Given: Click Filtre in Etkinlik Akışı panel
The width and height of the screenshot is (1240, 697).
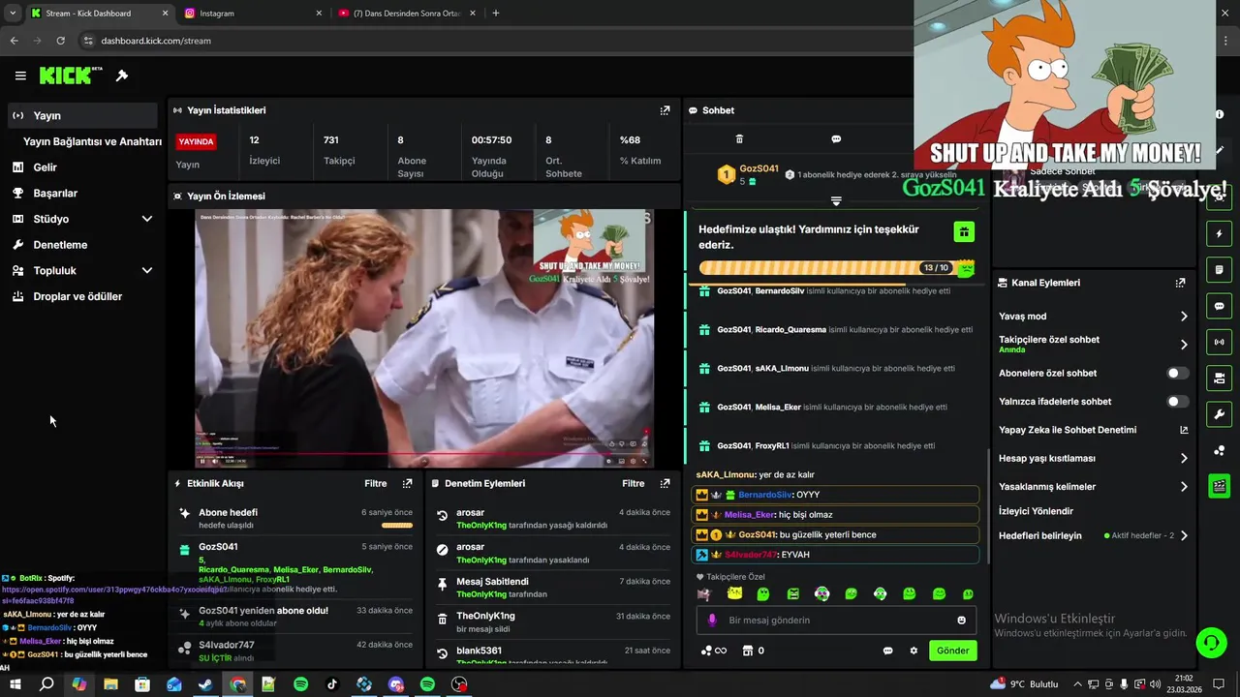Looking at the screenshot, I should tap(375, 483).
